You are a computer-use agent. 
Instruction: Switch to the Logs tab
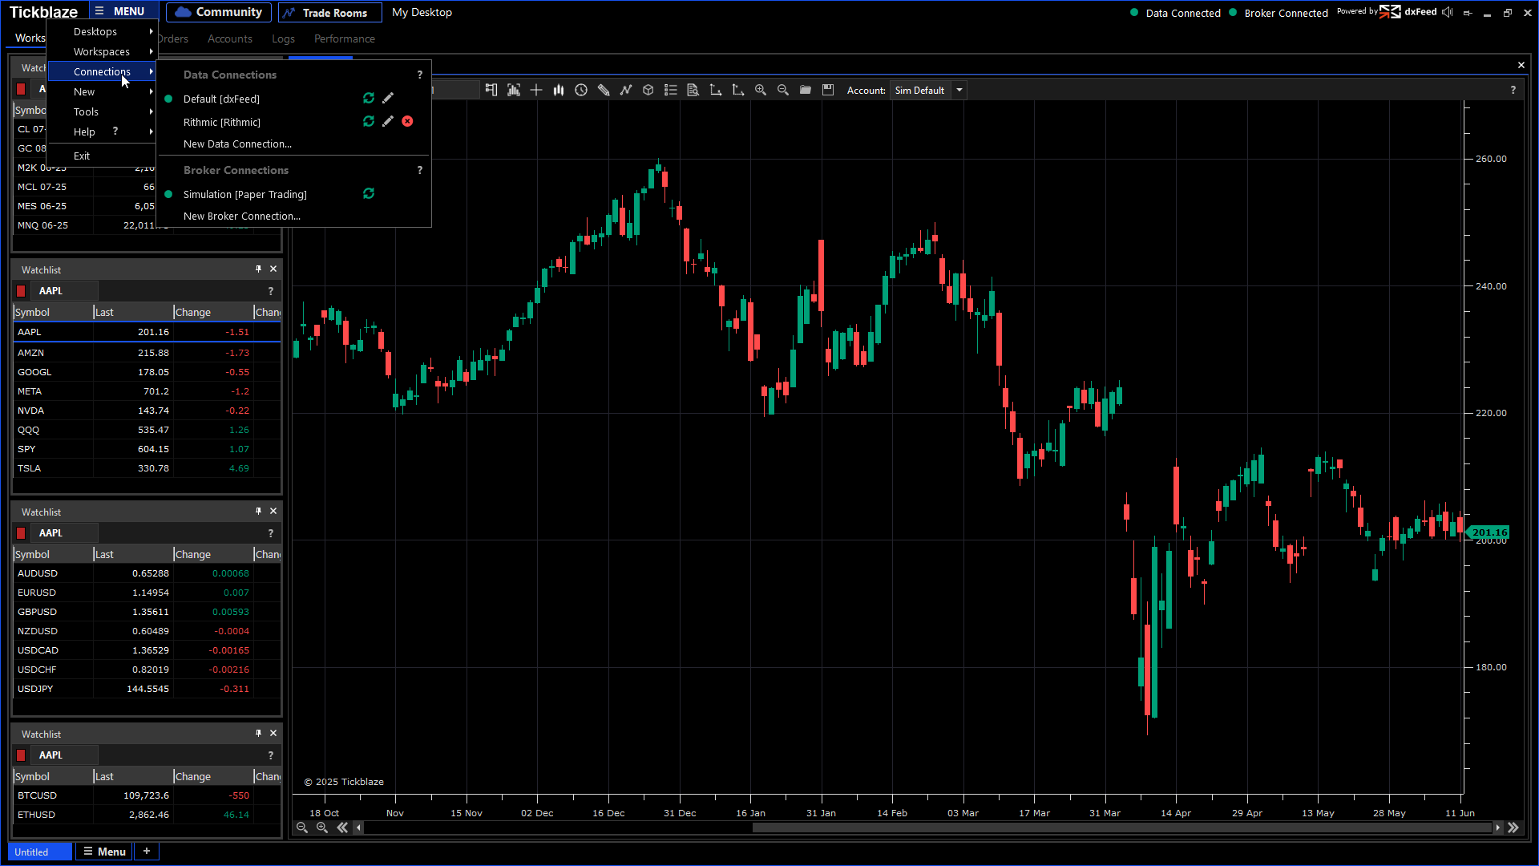(x=283, y=38)
